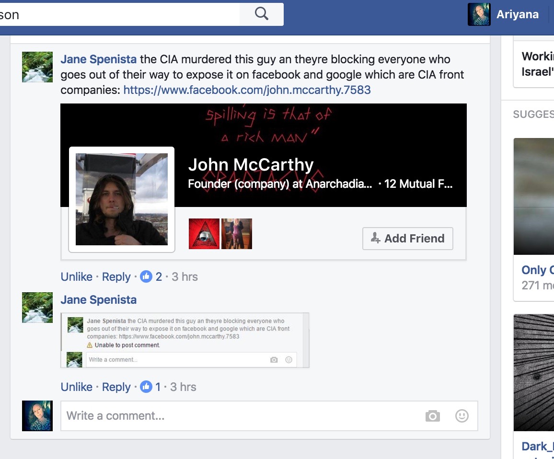Click the like count thumbs-up on first comment
This screenshot has height=459, width=554.
[x=146, y=277]
